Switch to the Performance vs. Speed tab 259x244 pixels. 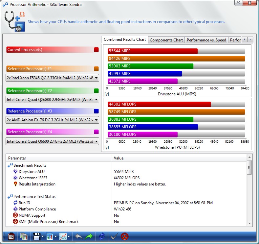tap(206, 40)
